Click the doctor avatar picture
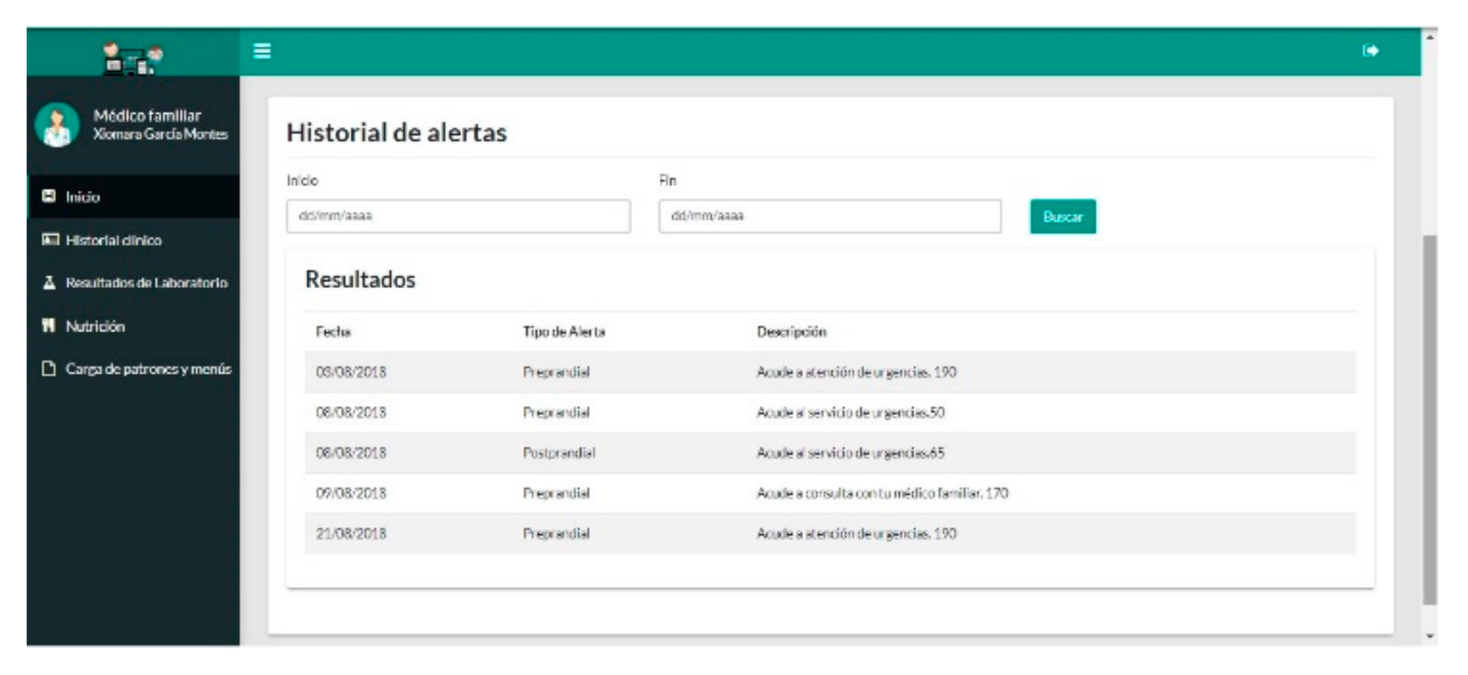 [57, 125]
